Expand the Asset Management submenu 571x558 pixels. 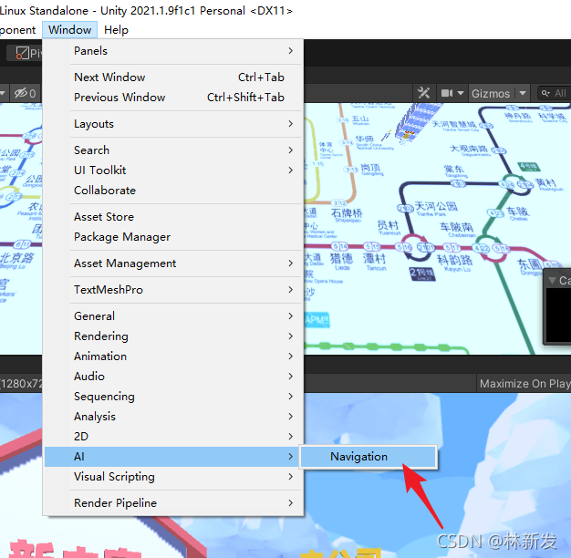coord(173,263)
